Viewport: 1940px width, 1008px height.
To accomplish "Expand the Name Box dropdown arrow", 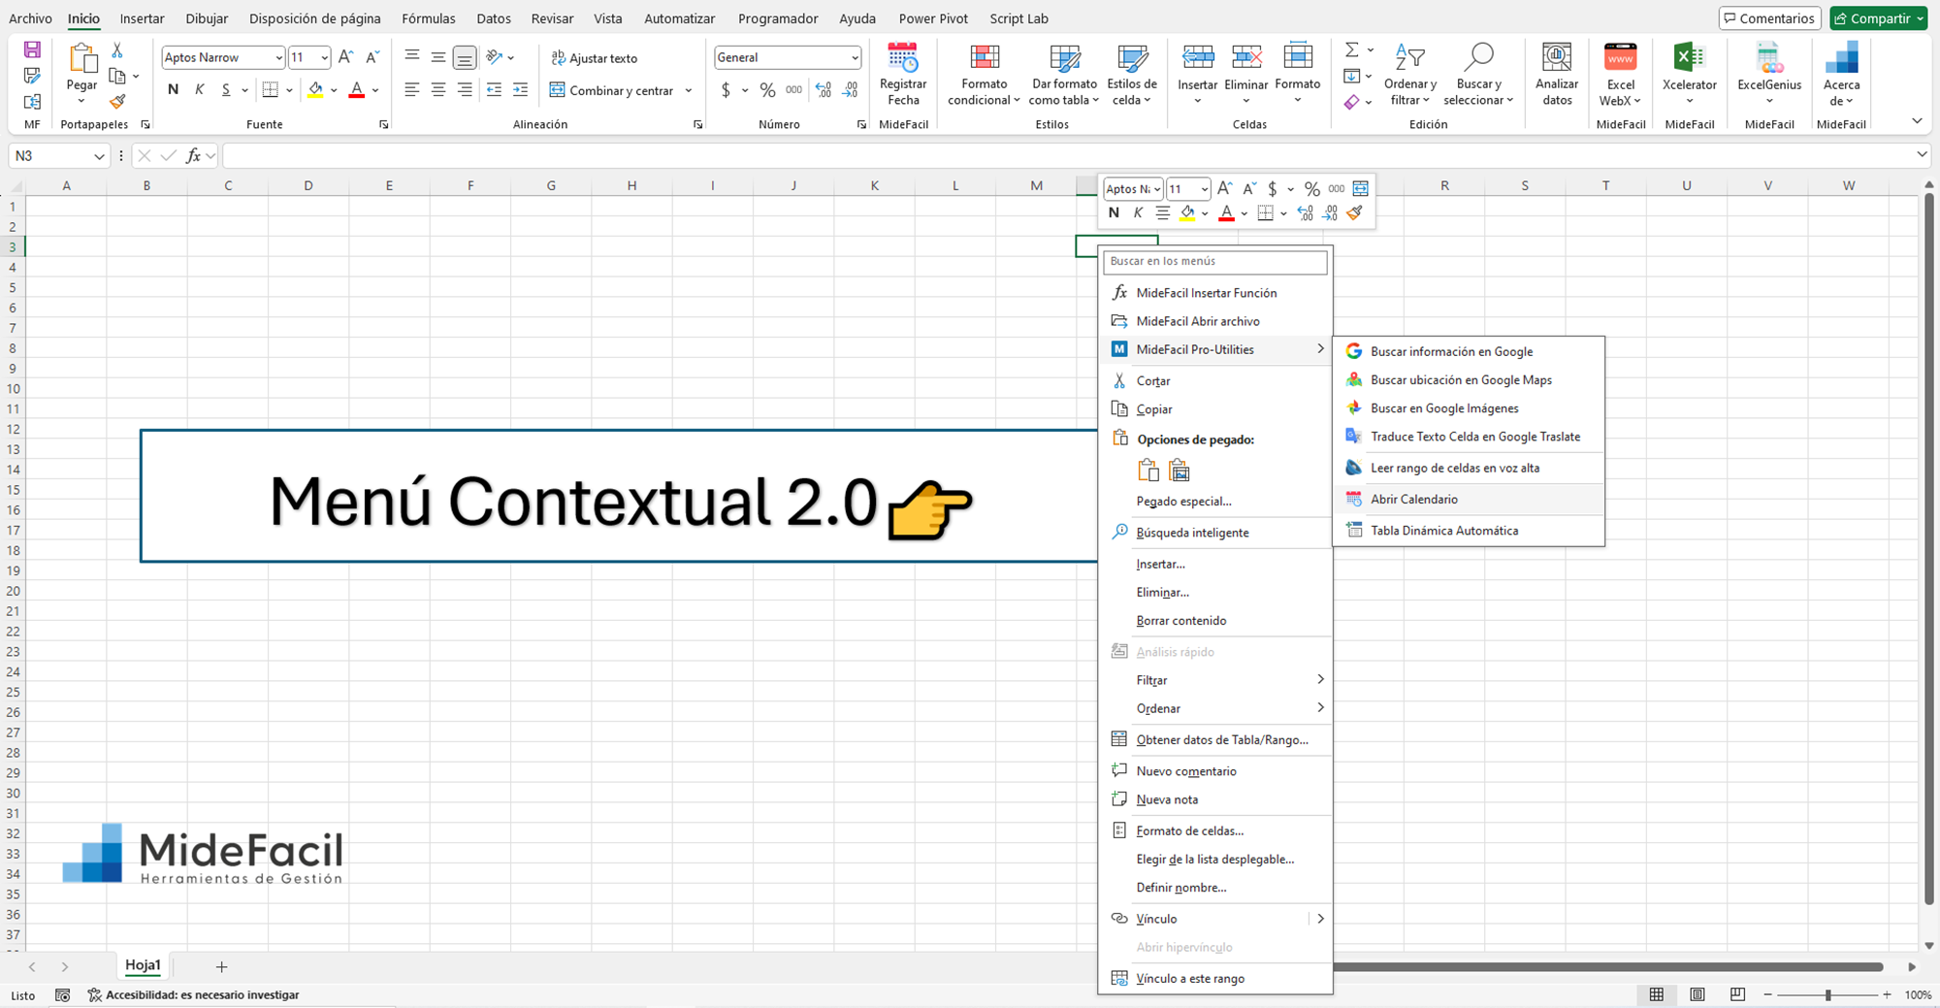I will [99, 156].
